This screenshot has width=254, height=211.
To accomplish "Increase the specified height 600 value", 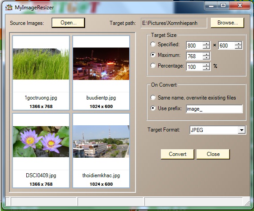I will click(238, 44).
